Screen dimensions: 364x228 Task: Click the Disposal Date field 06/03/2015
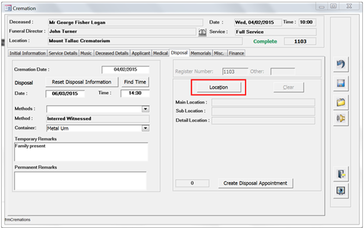coord(65,94)
